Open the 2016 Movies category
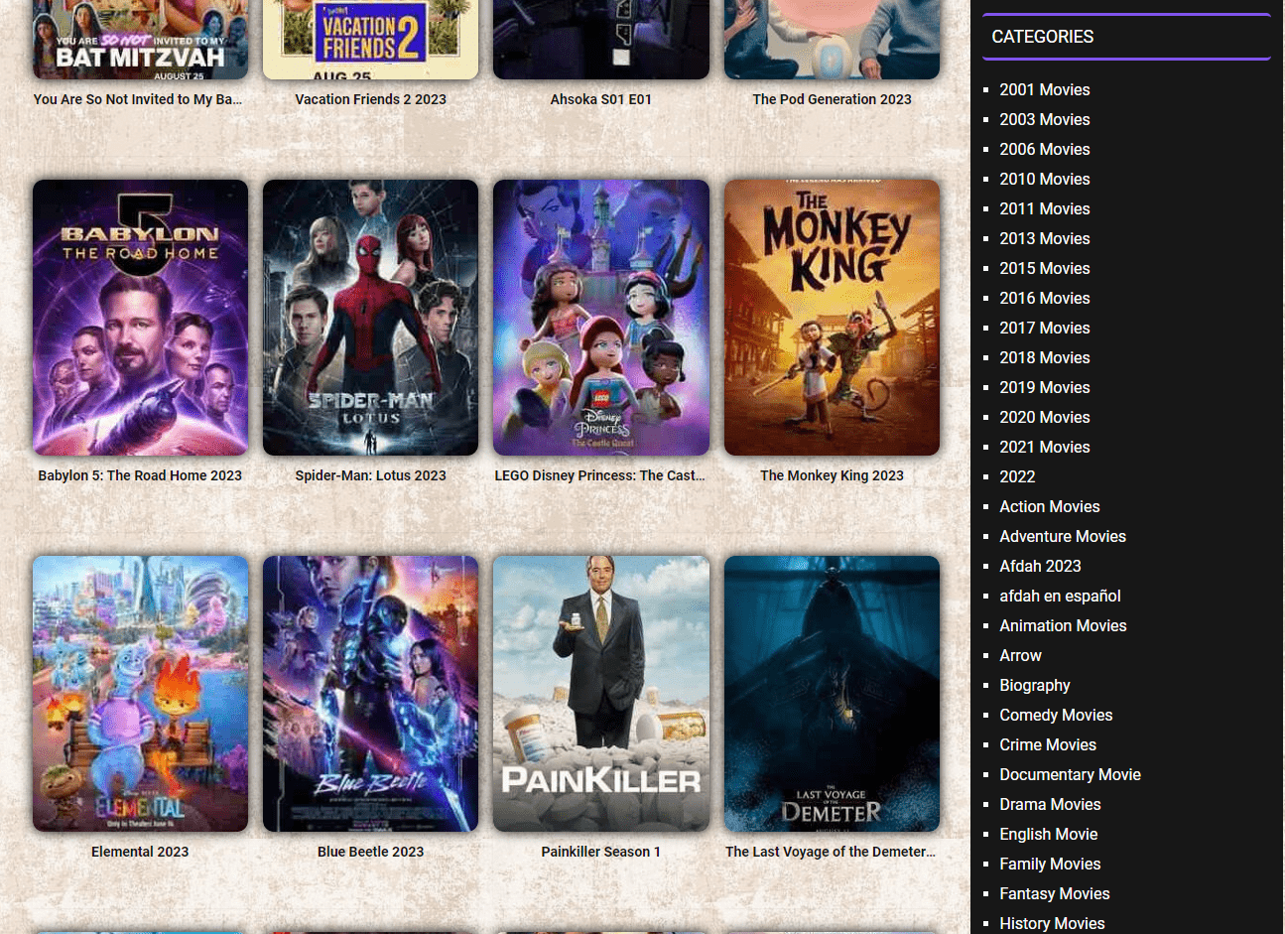 click(1045, 298)
